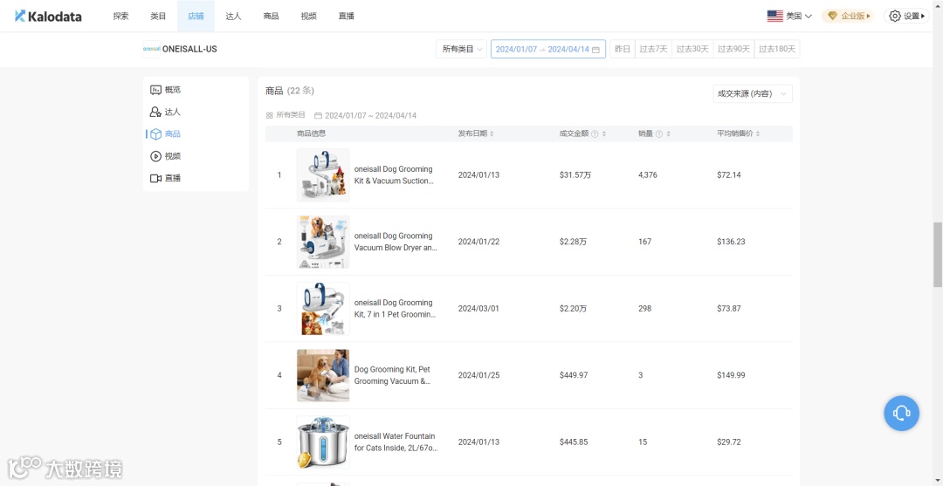Open the Vacuum Blow Dryer product thumbnail
Image resolution: width=943 pixels, height=486 pixels.
(x=323, y=242)
